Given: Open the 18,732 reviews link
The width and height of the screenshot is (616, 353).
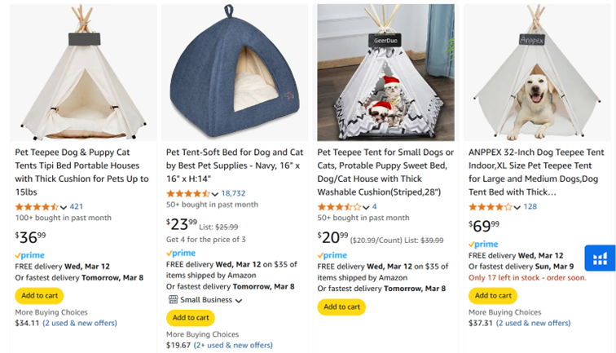Looking at the screenshot, I should (233, 193).
